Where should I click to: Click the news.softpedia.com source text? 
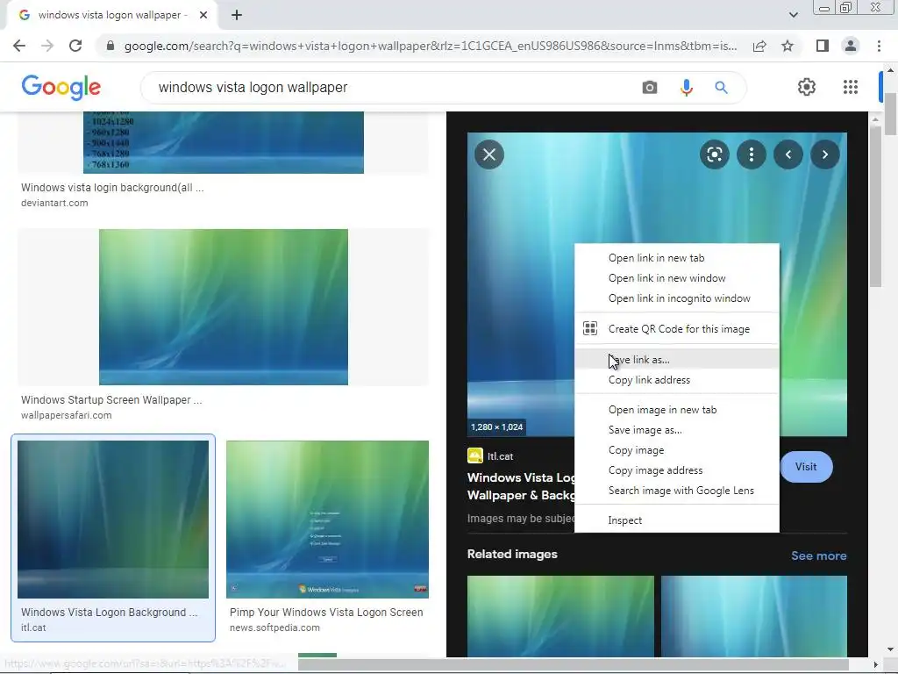274,627
